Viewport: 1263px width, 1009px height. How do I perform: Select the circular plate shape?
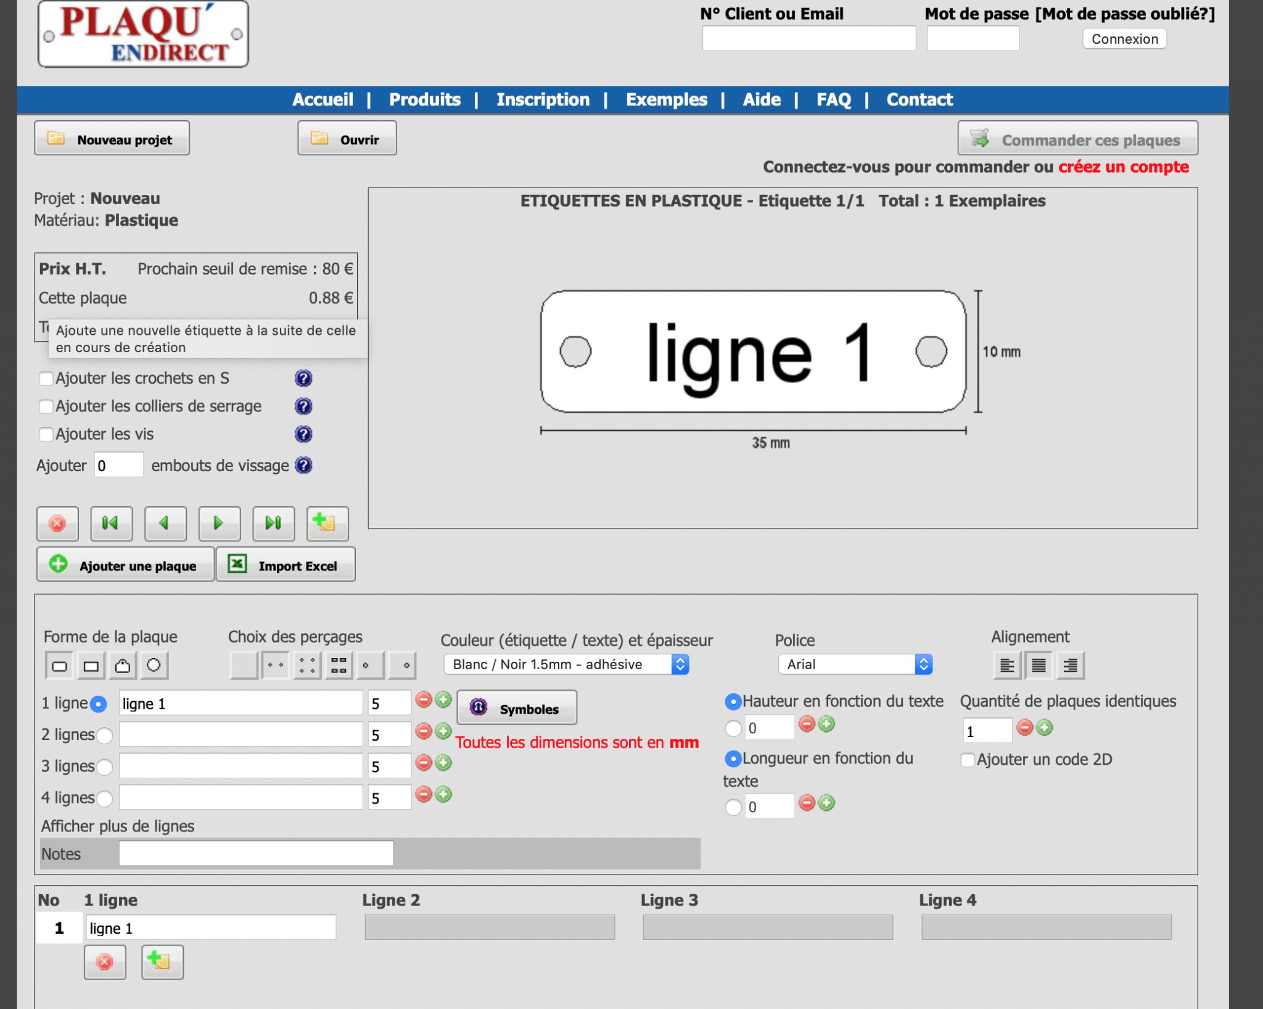(x=154, y=665)
